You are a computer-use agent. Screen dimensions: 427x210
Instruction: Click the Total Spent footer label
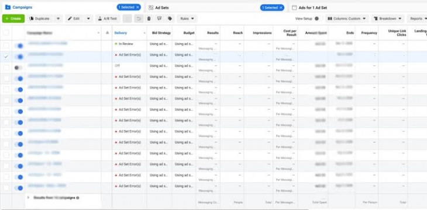pyautogui.click(x=319, y=202)
